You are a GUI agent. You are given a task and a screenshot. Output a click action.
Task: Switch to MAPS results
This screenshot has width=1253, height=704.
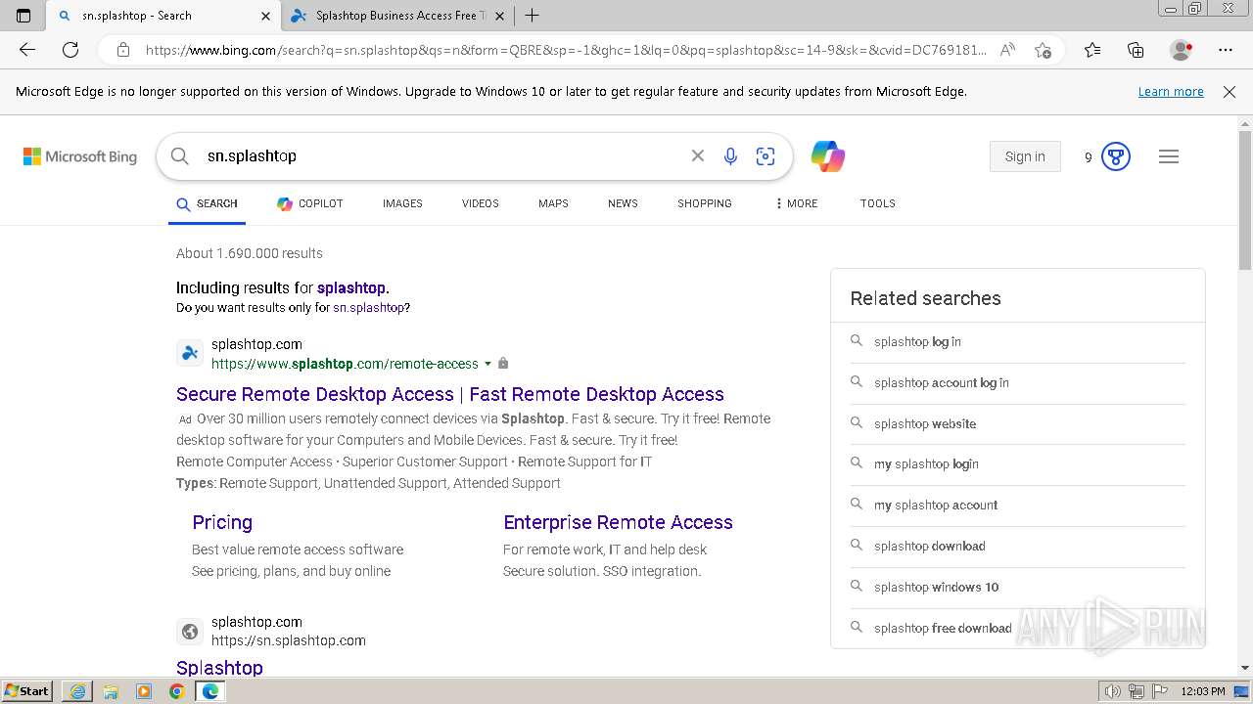[x=553, y=203]
